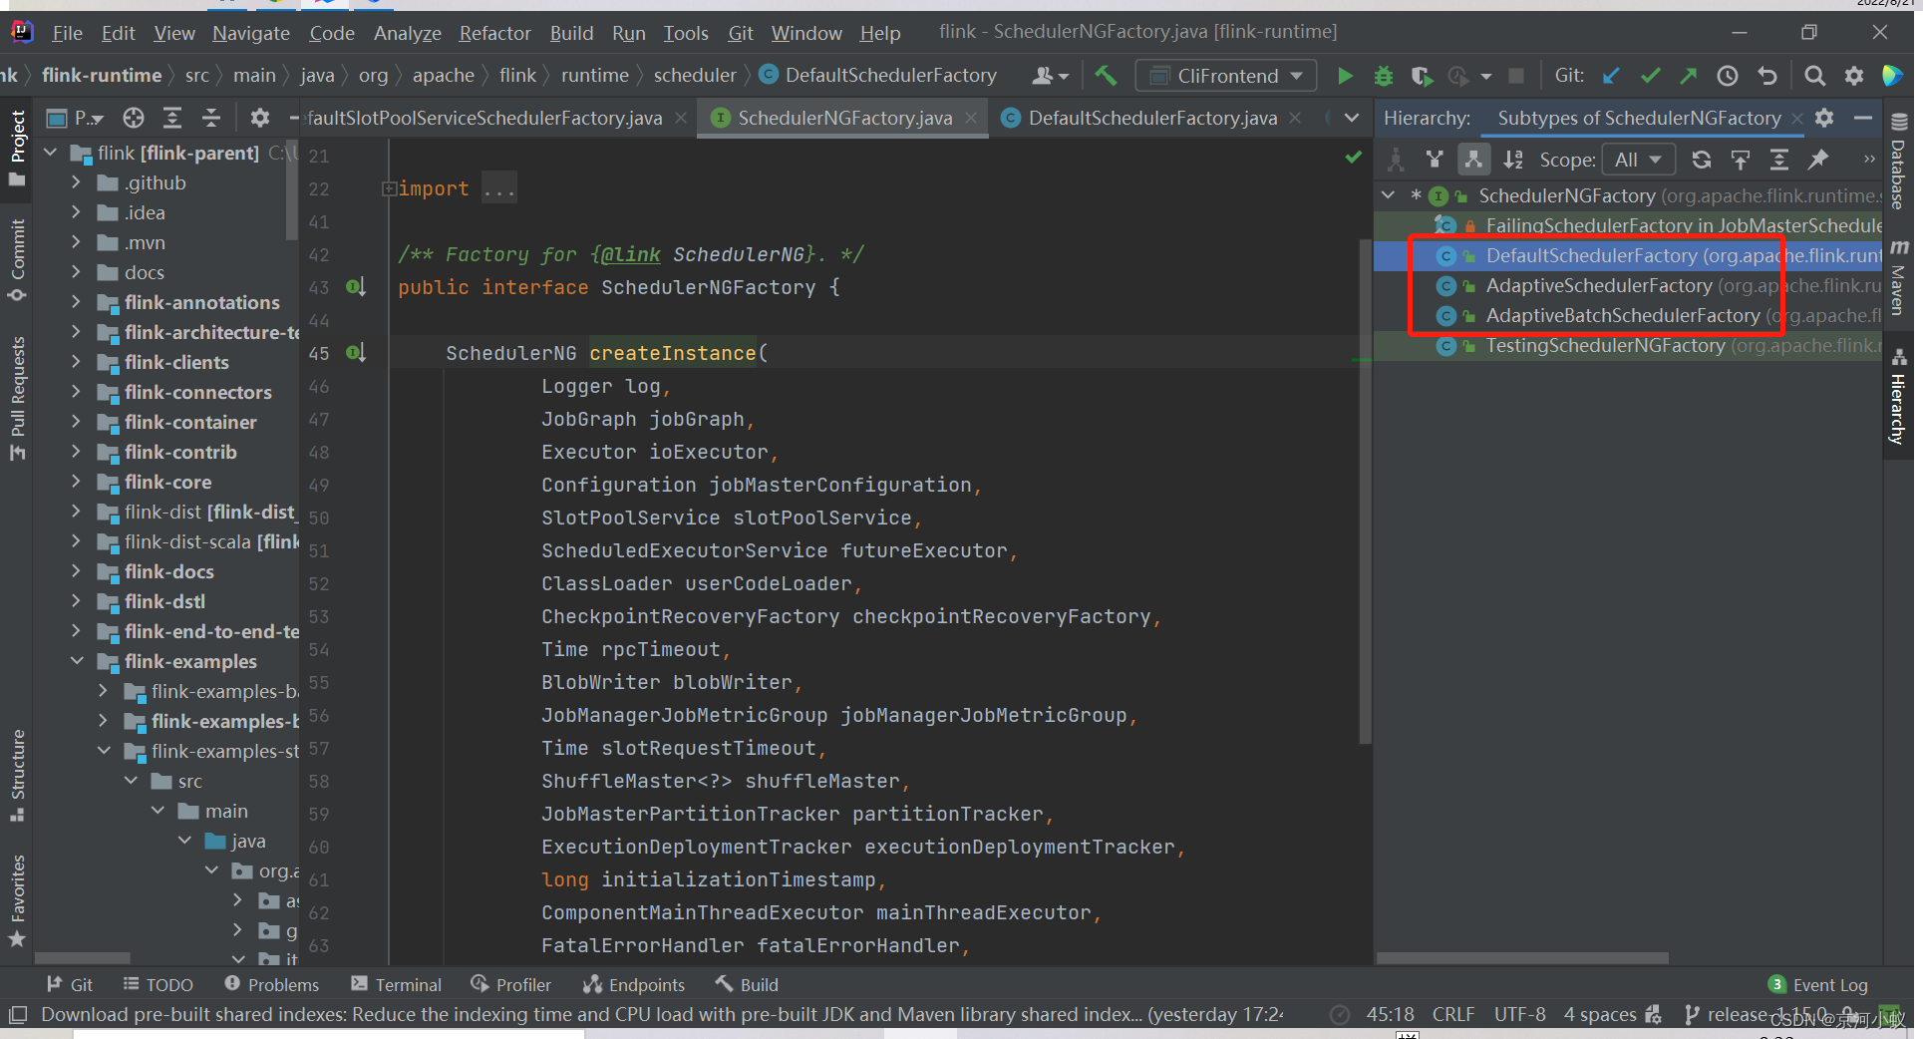Switch to SchedulerNGFactory.java tab
This screenshot has height=1039, width=1923.
click(844, 118)
